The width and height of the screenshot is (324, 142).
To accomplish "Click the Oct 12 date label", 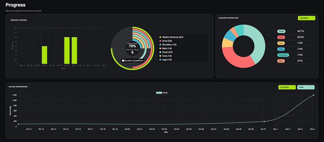I will [x=29, y=129].
